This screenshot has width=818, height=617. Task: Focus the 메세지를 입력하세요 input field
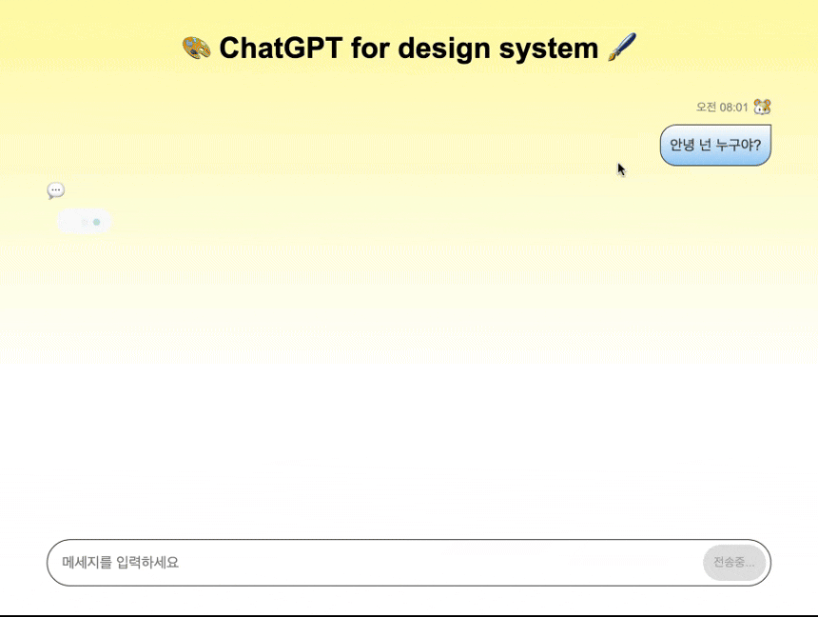[285, 562]
